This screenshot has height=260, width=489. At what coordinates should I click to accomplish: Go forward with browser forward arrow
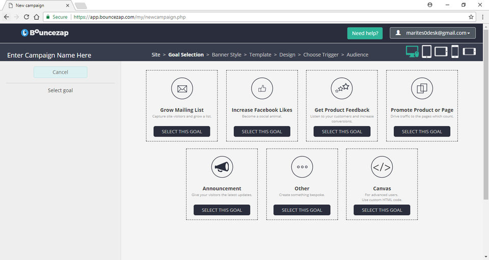pos(16,17)
